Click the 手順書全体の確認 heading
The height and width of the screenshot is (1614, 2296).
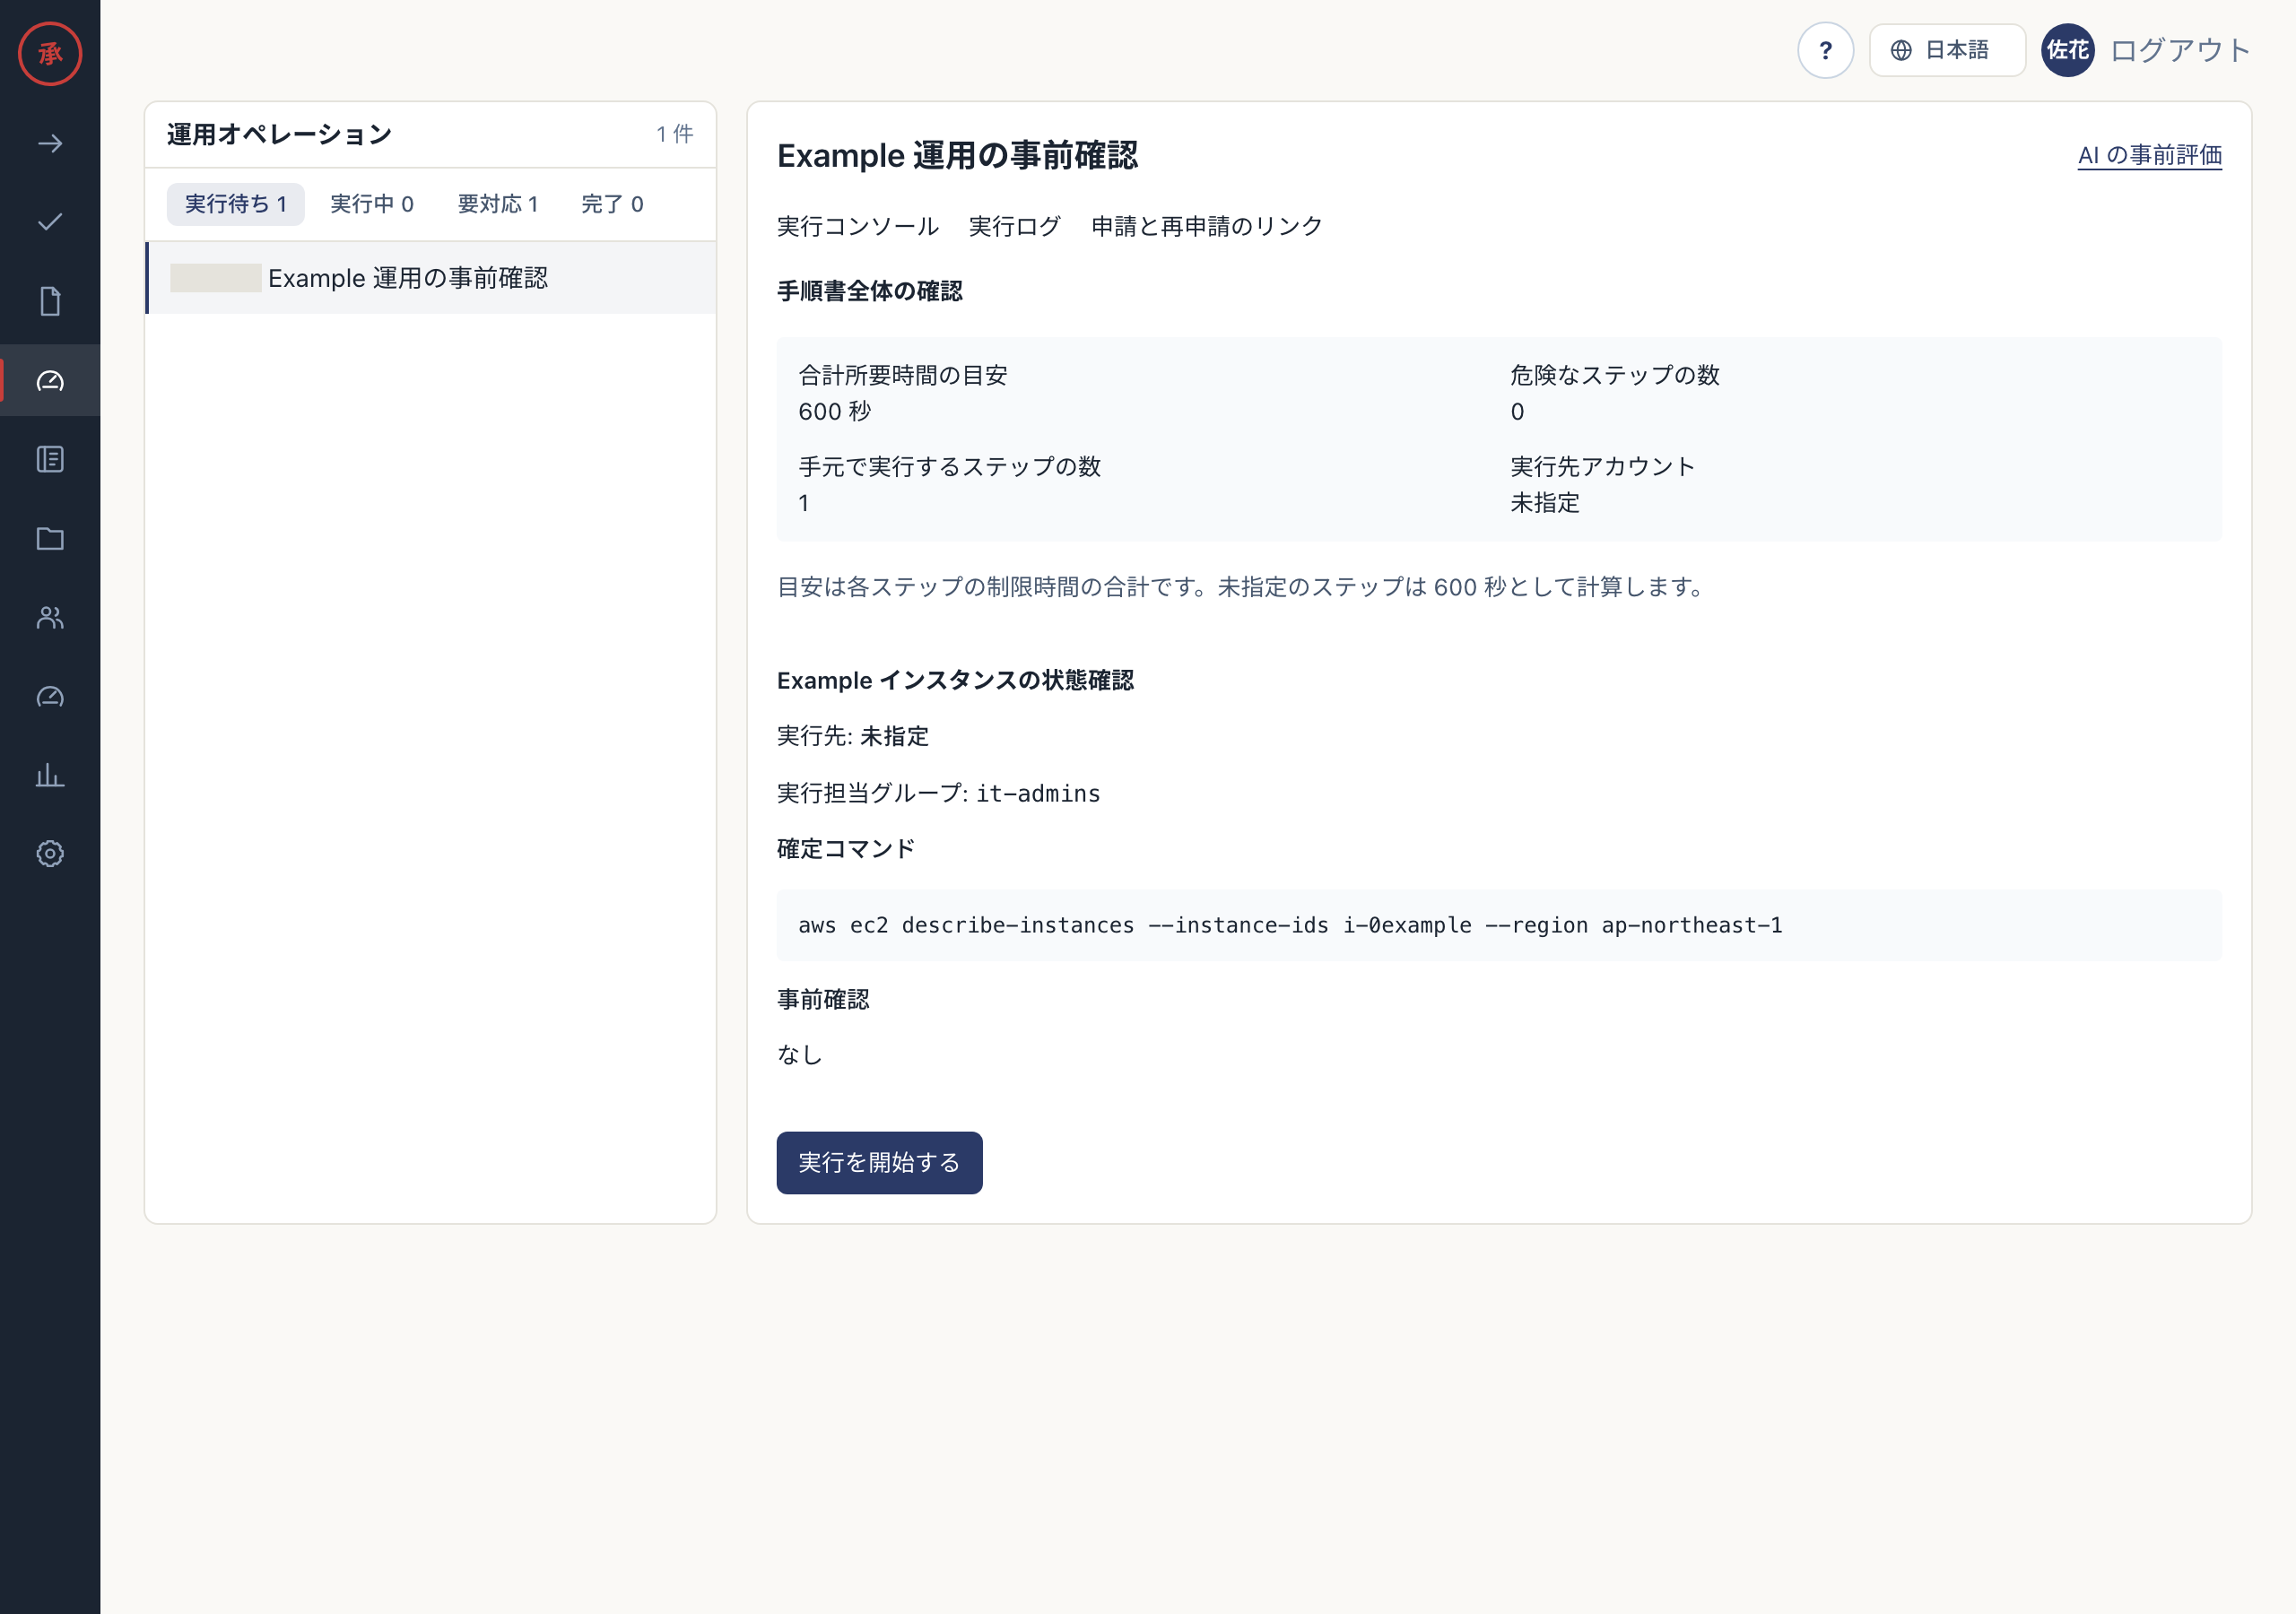(x=869, y=291)
